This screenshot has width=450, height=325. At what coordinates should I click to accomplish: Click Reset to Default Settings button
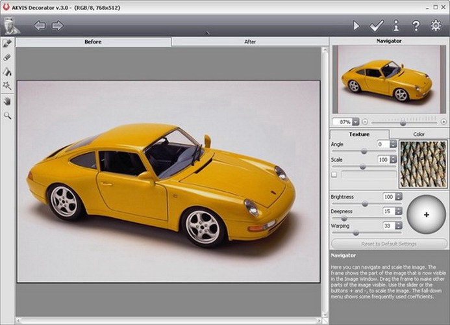(388, 244)
